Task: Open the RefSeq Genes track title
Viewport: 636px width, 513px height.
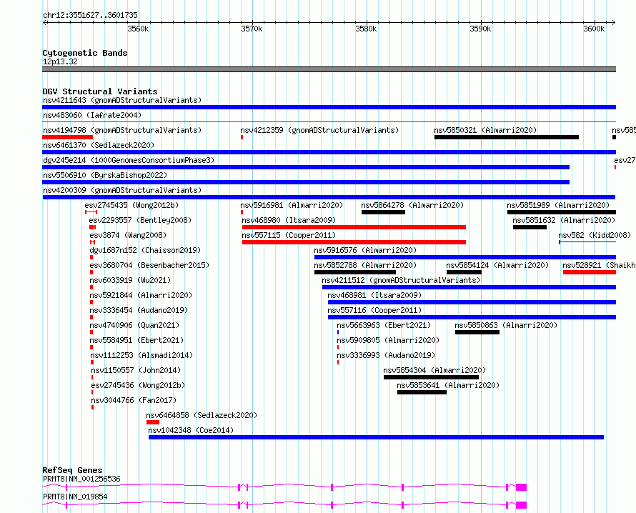Action: pyautogui.click(x=72, y=470)
